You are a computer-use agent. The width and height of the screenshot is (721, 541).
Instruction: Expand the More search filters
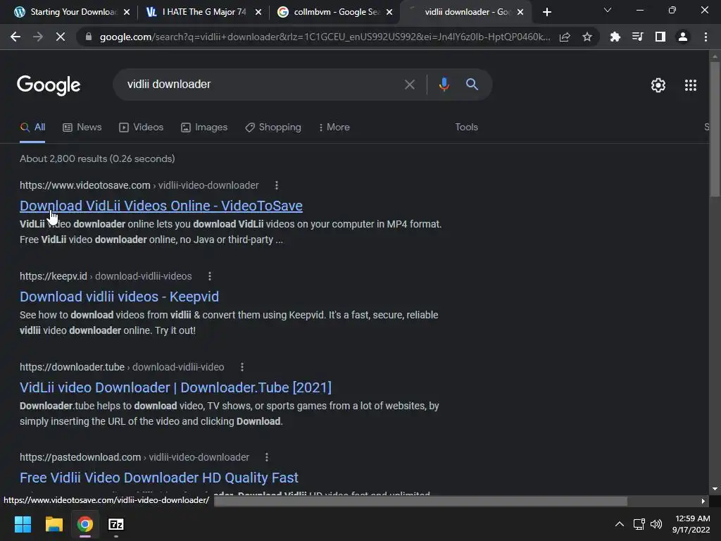[x=334, y=127]
